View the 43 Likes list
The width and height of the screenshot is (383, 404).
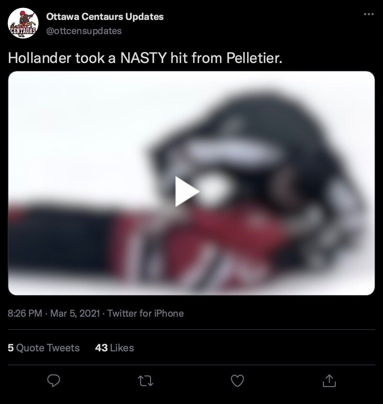tap(114, 348)
